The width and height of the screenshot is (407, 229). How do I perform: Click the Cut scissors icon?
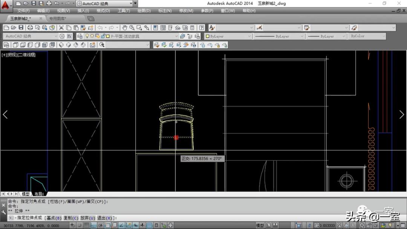[61, 27]
